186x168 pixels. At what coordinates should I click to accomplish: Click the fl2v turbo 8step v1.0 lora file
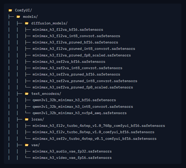pyautogui.click(x=94, y=132)
